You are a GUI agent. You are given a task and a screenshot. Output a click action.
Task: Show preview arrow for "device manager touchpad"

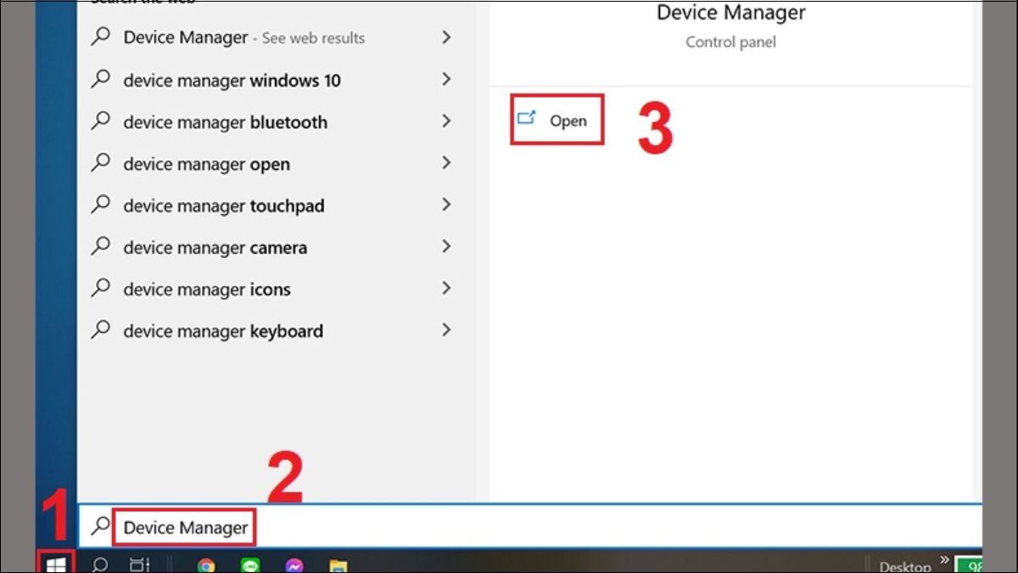pos(446,205)
